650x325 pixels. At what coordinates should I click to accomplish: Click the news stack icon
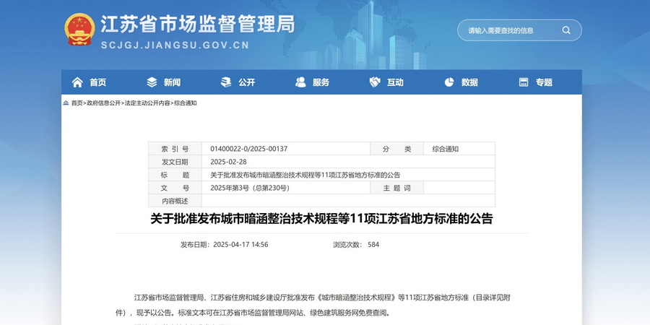click(x=152, y=82)
